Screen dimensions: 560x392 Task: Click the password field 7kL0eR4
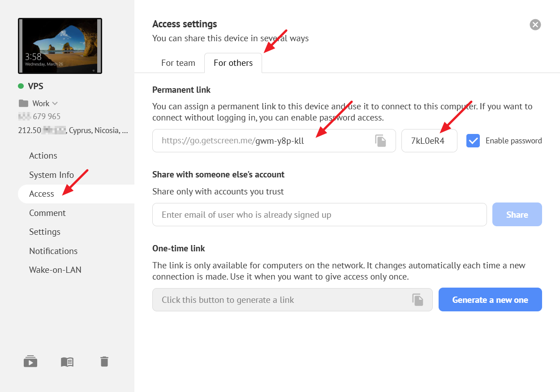(429, 141)
